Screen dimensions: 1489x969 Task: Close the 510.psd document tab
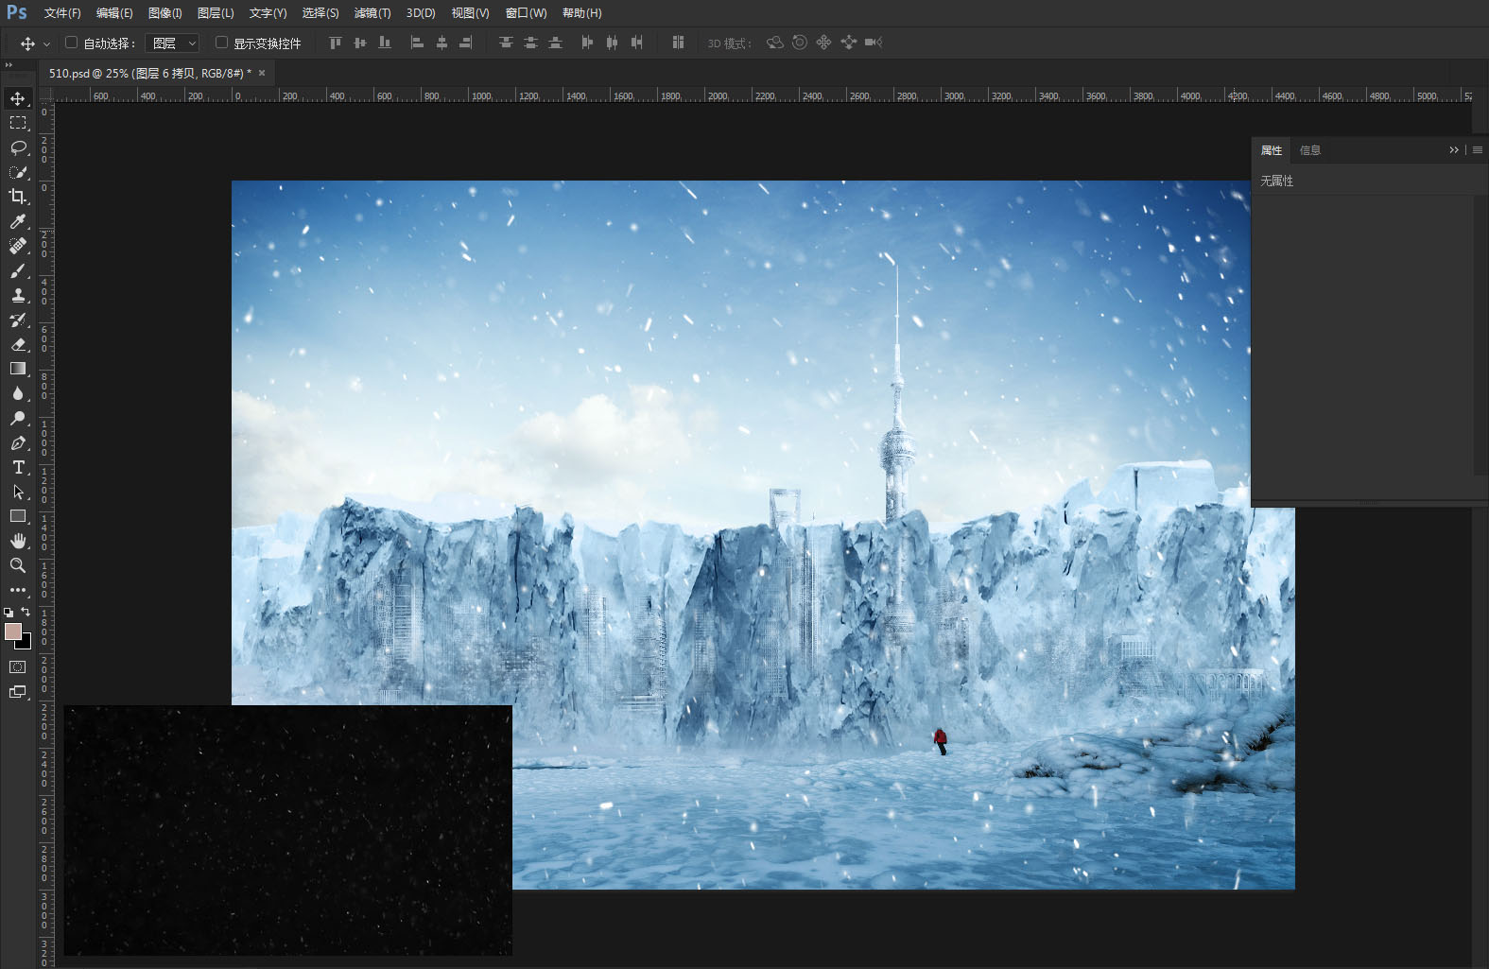262,73
